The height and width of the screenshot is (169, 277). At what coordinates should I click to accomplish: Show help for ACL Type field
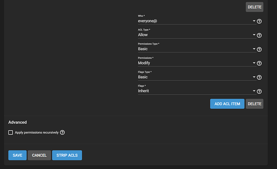[x=259, y=35]
